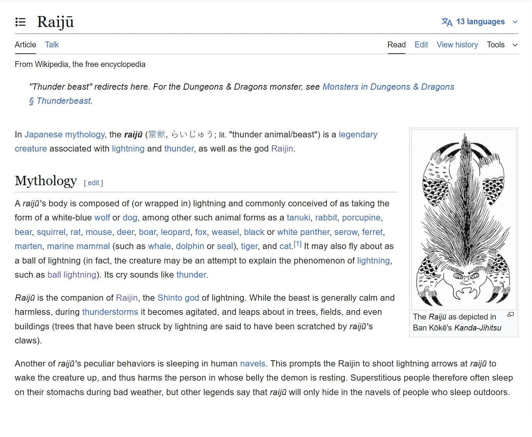This screenshot has width=532, height=437.
Task: Click the wolf link
Action: (x=102, y=218)
